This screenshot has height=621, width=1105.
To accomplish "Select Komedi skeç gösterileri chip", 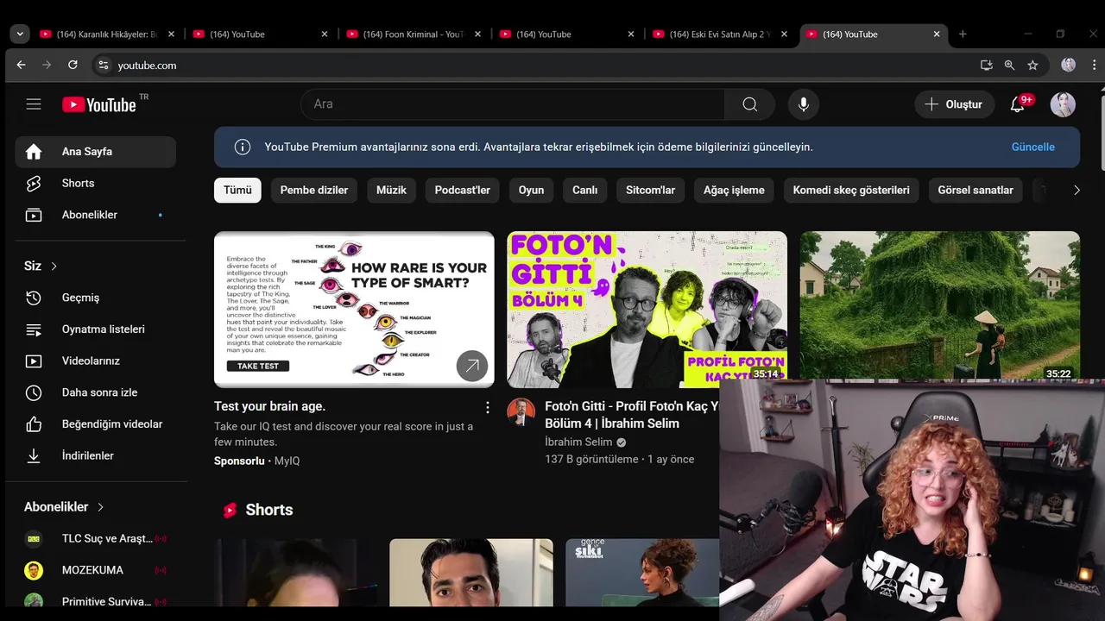I will (x=851, y=190).
